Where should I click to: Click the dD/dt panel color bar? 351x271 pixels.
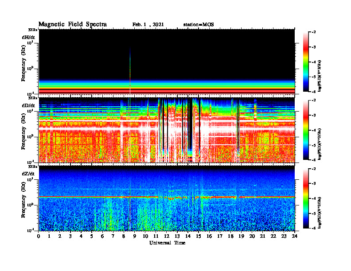(305, 130)
